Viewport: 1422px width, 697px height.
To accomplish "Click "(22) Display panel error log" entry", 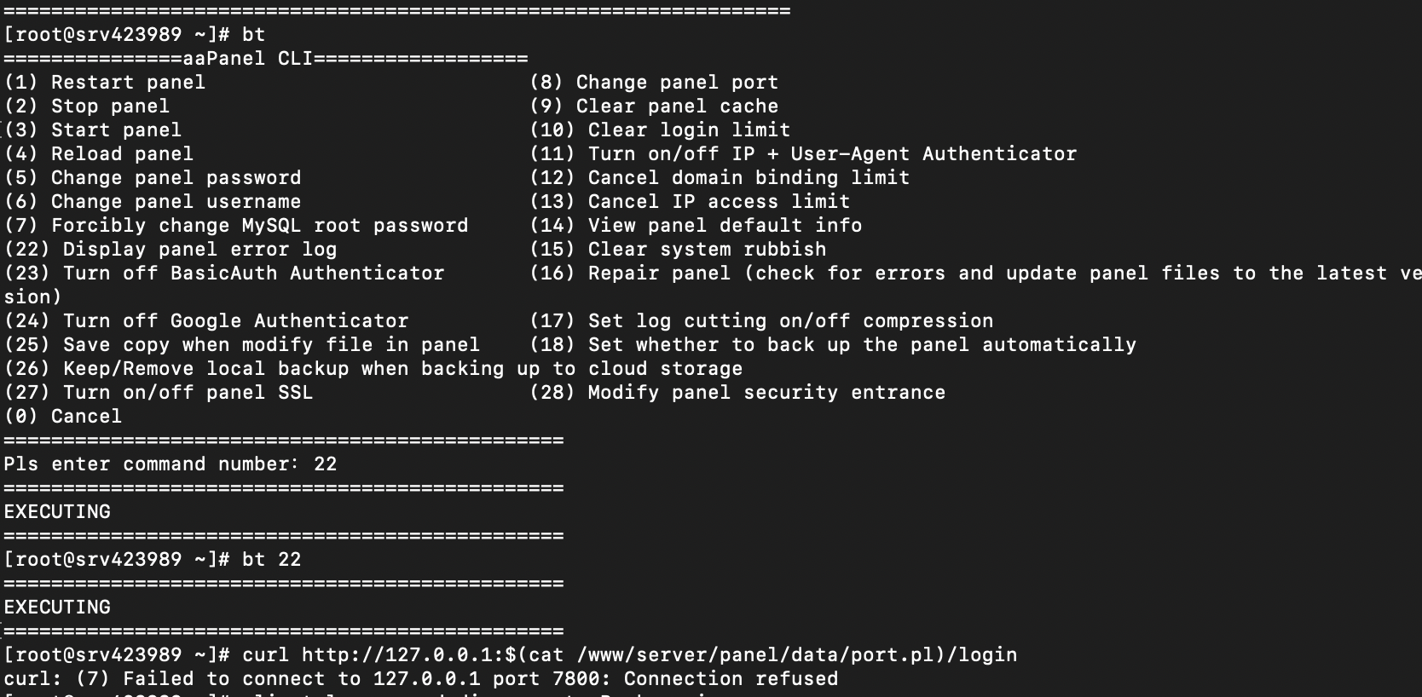I will [x=171, y=250].
